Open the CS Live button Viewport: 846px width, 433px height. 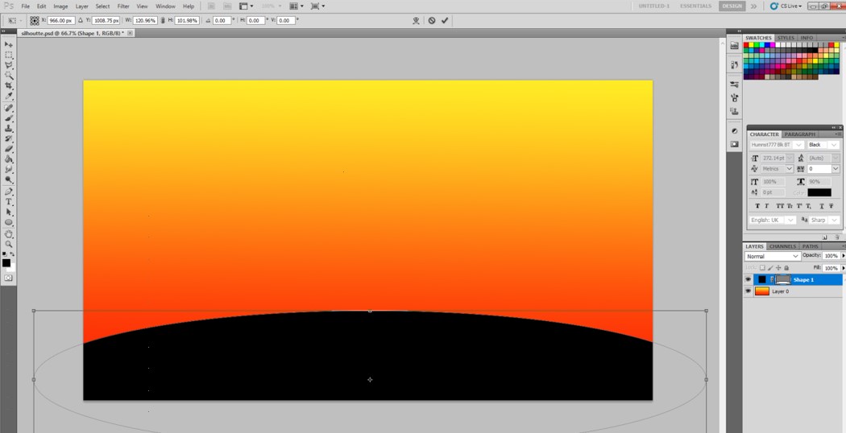pyautogui.click(x=787, y=6)
